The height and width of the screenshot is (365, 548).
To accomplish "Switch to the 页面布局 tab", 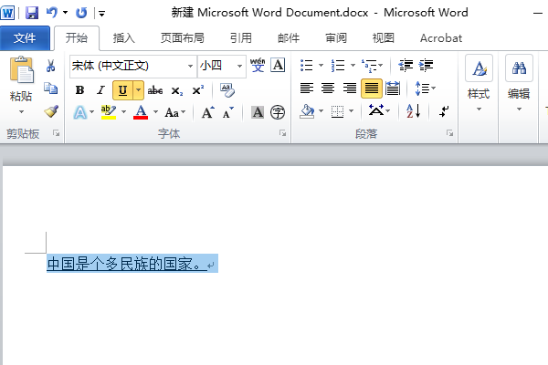I will pos(183,37).
